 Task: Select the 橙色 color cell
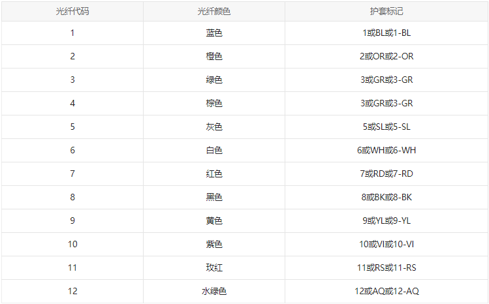point(214,56)
